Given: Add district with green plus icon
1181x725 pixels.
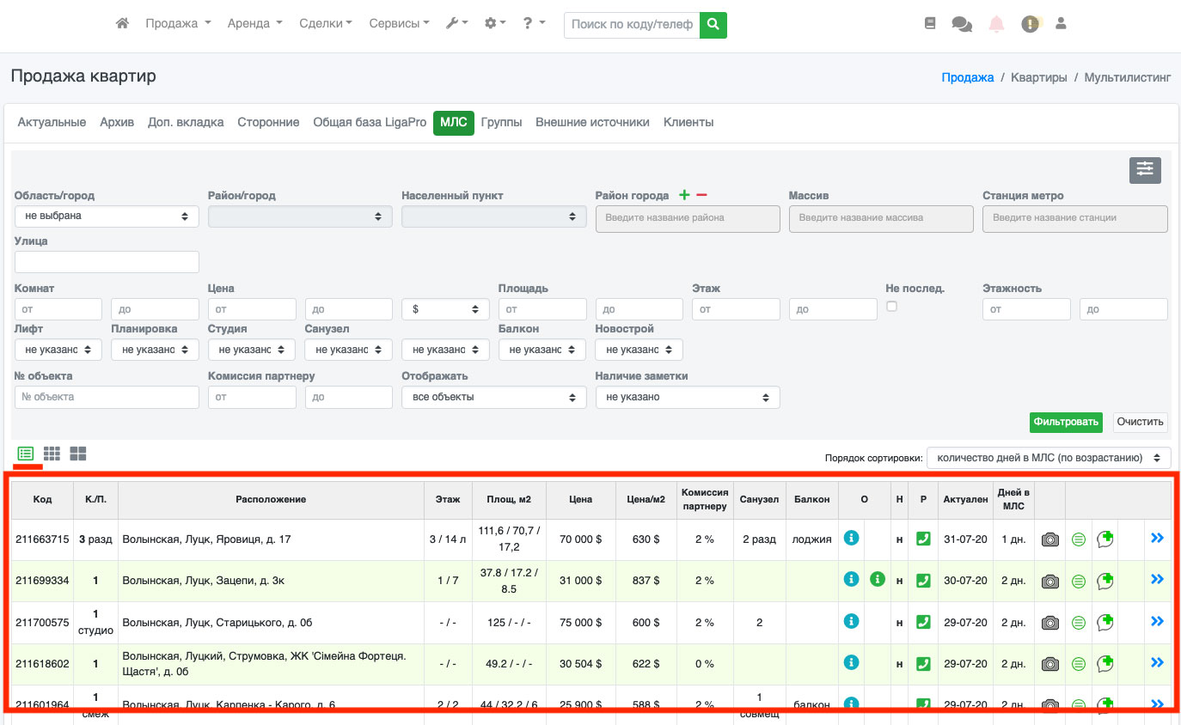Looking at the screenshot, I should [684, 196].
